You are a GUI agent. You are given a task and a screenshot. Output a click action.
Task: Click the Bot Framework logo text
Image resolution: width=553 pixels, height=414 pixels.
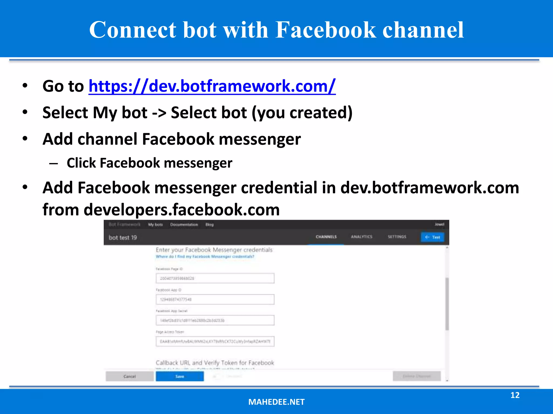coord(124,225)
